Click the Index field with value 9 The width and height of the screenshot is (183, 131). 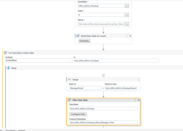(101, 15)
